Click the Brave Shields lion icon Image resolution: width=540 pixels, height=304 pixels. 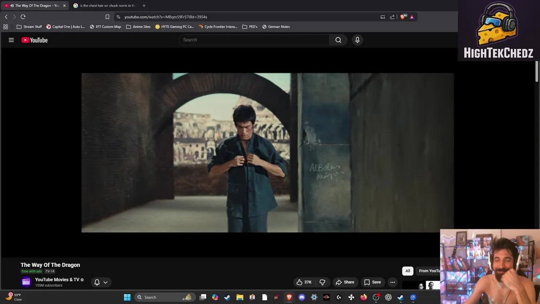[403, 17]
